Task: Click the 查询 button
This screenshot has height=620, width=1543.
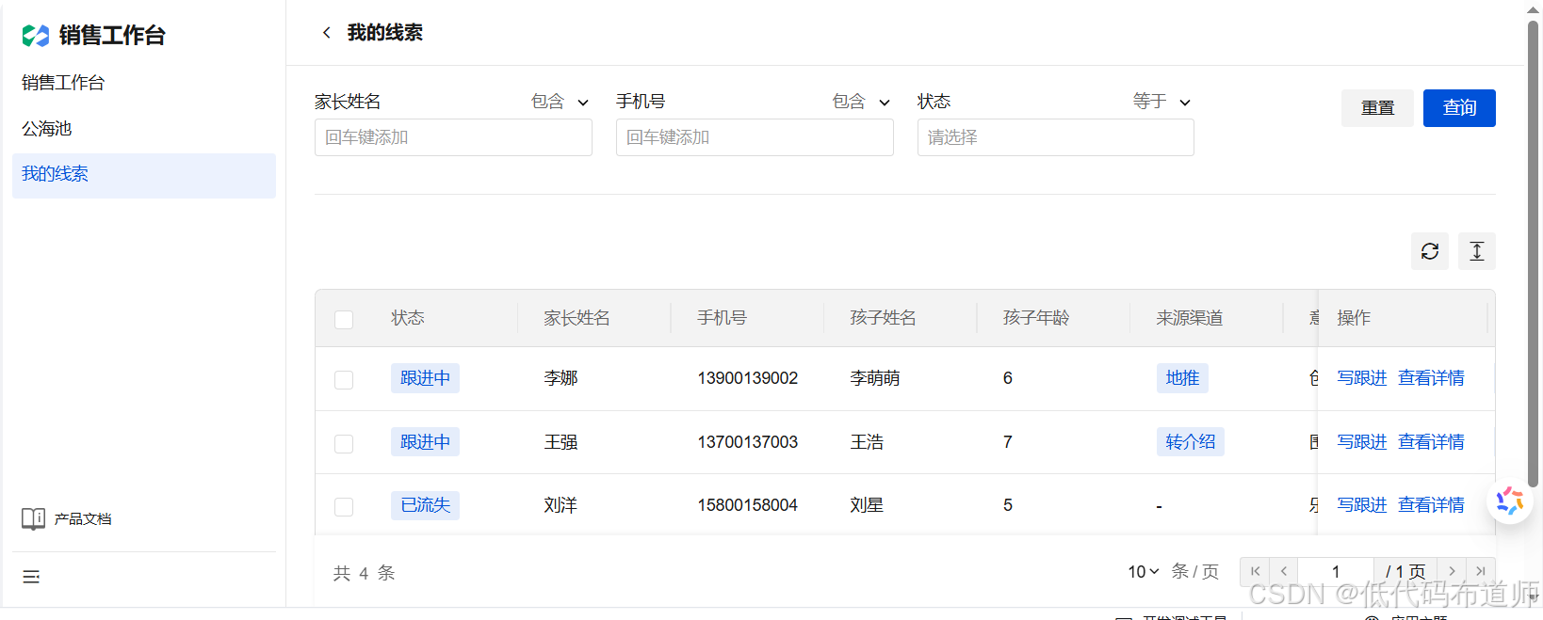Action: (x=1459, y=108)
